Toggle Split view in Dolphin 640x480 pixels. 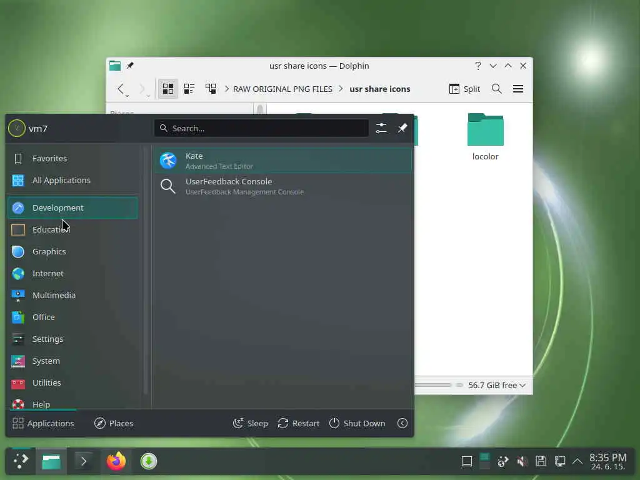pos(464,89)
